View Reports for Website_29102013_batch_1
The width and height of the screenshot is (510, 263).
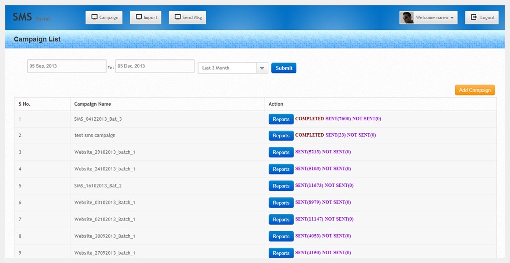coord(281,152)
